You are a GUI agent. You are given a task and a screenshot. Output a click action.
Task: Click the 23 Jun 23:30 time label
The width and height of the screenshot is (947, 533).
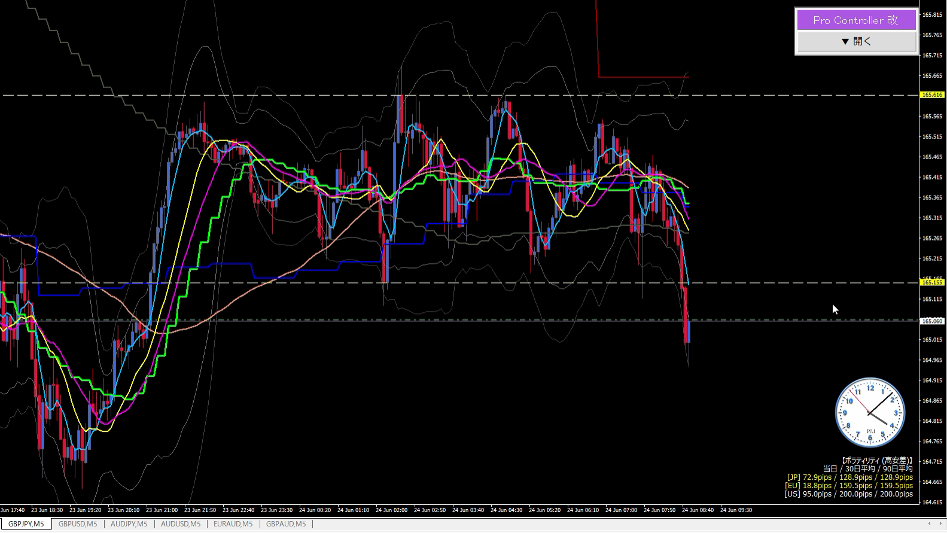(276, 510)
